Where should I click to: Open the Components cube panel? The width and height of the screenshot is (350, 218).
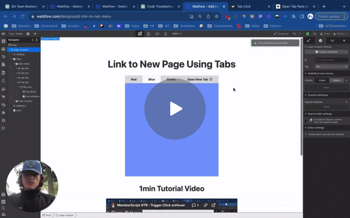(x=4, y=49)
